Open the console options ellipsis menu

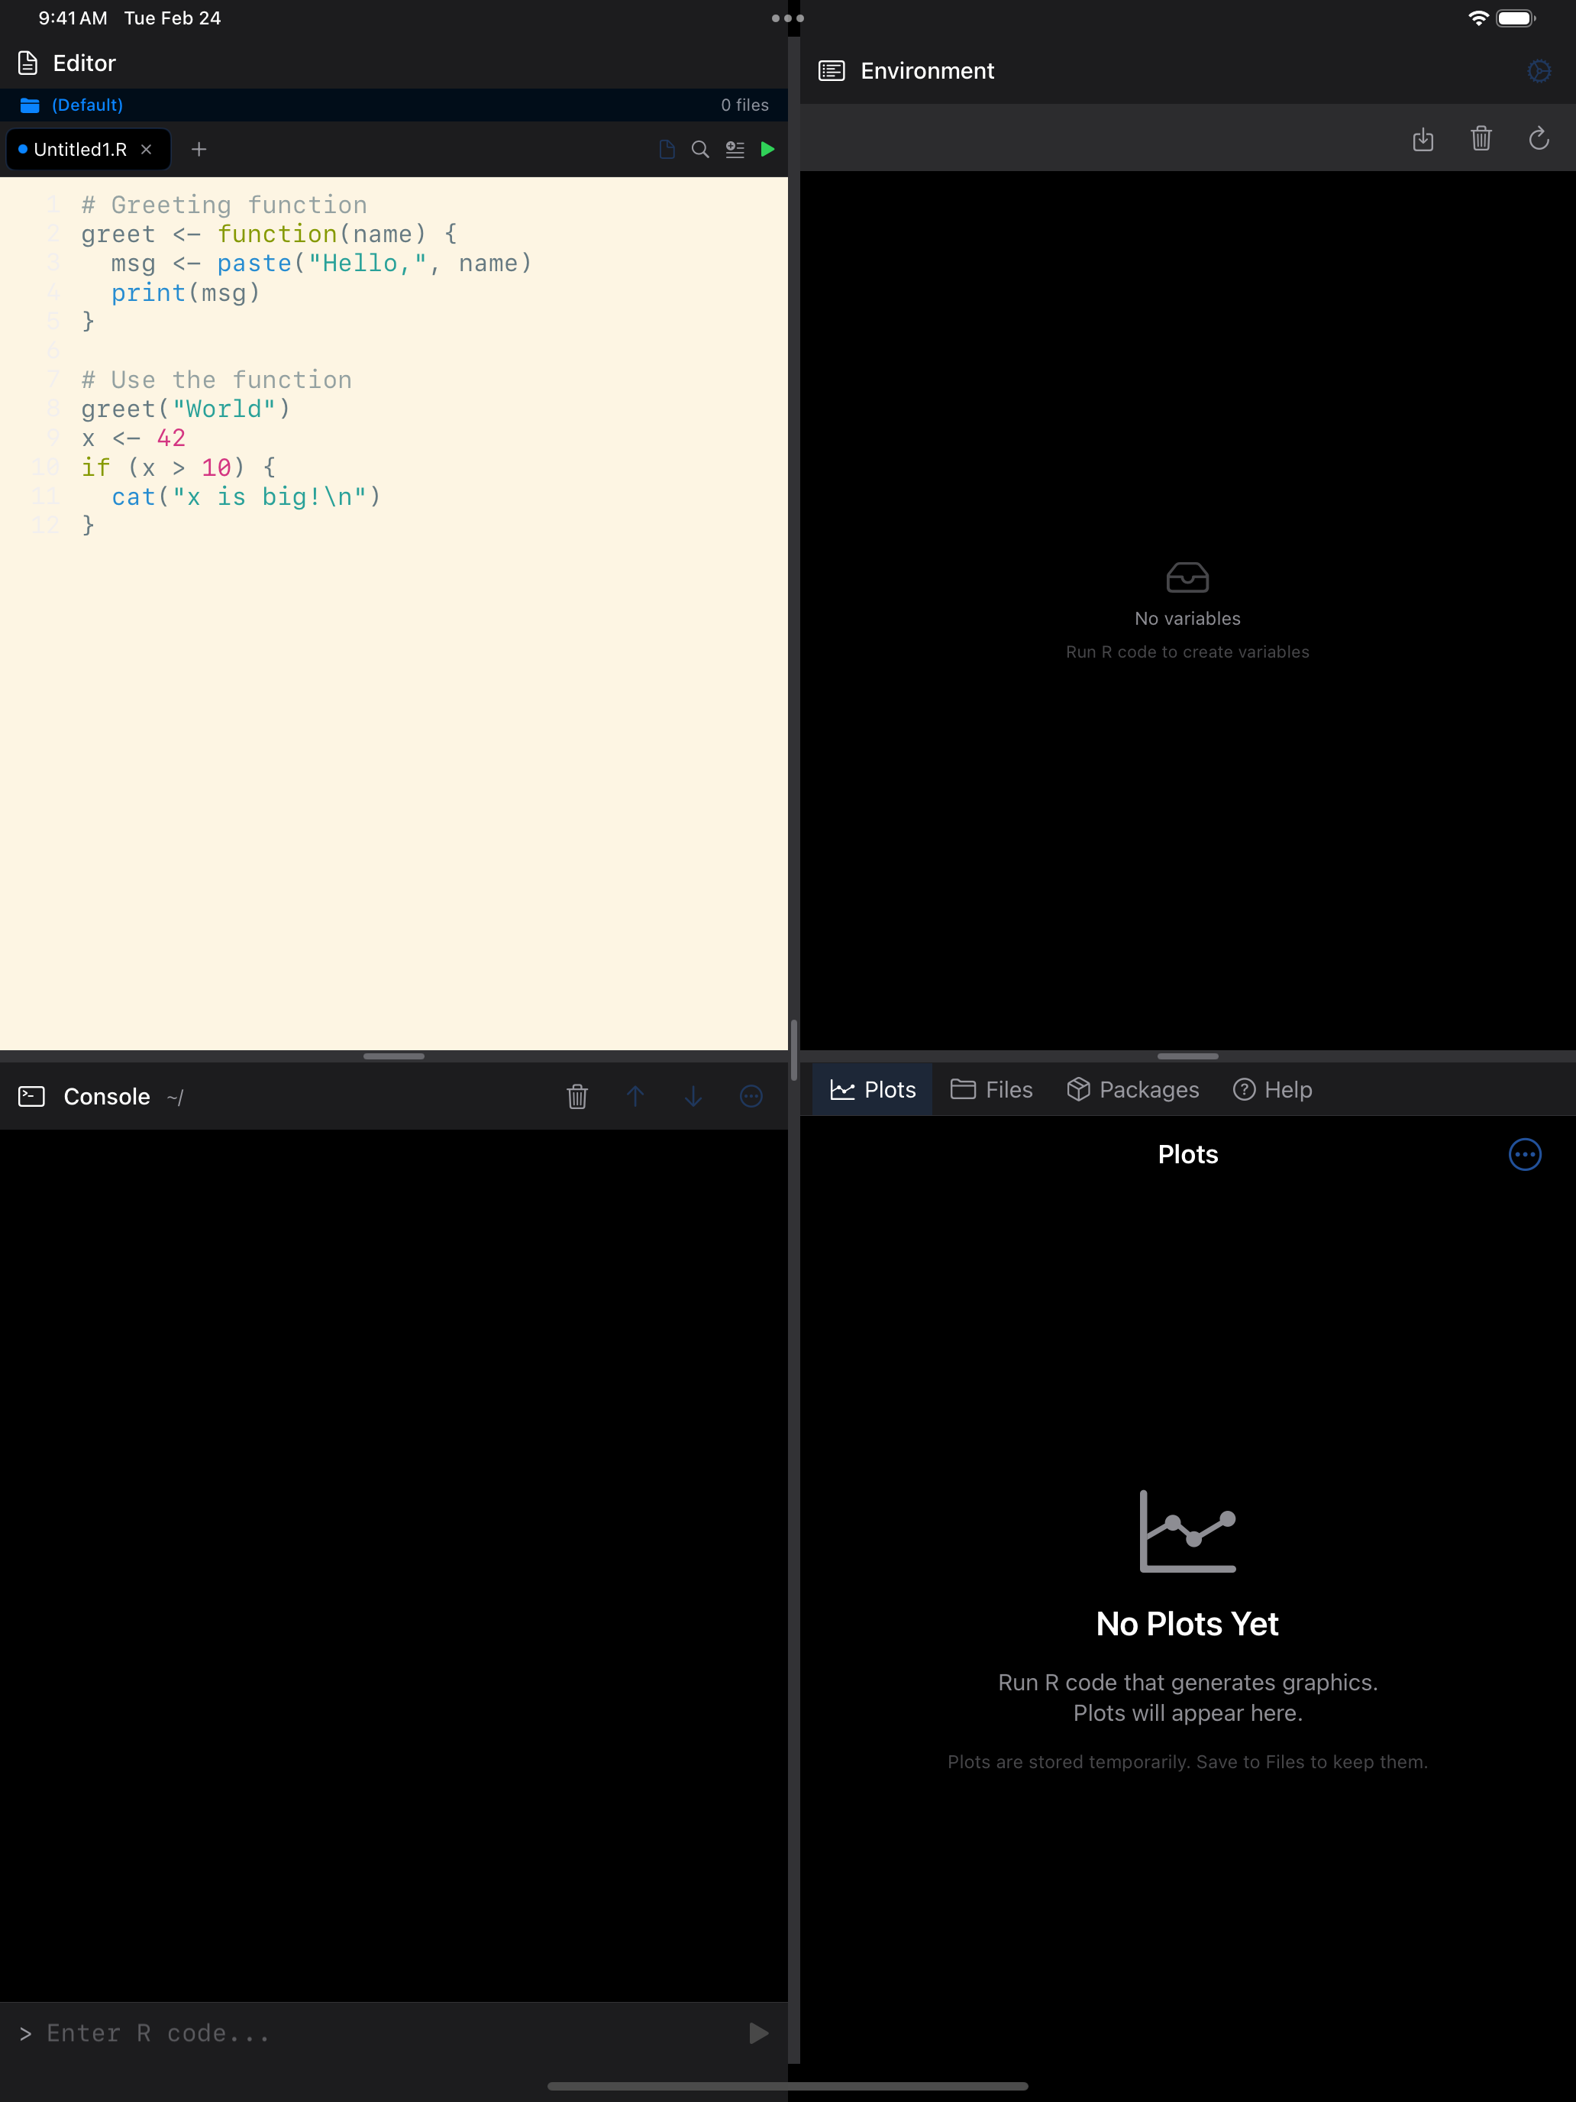coord(751,1095)
